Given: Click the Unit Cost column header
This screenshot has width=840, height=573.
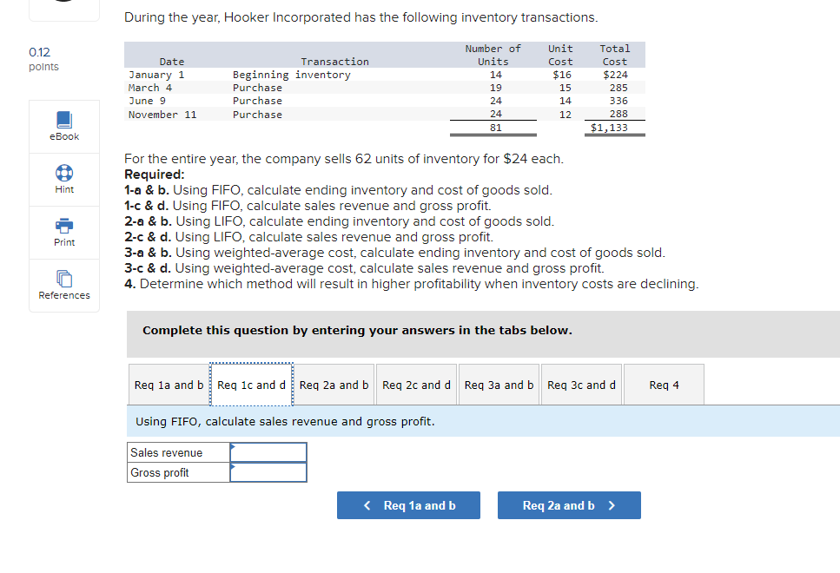Looking at the screenshot, I should [560, 56].
